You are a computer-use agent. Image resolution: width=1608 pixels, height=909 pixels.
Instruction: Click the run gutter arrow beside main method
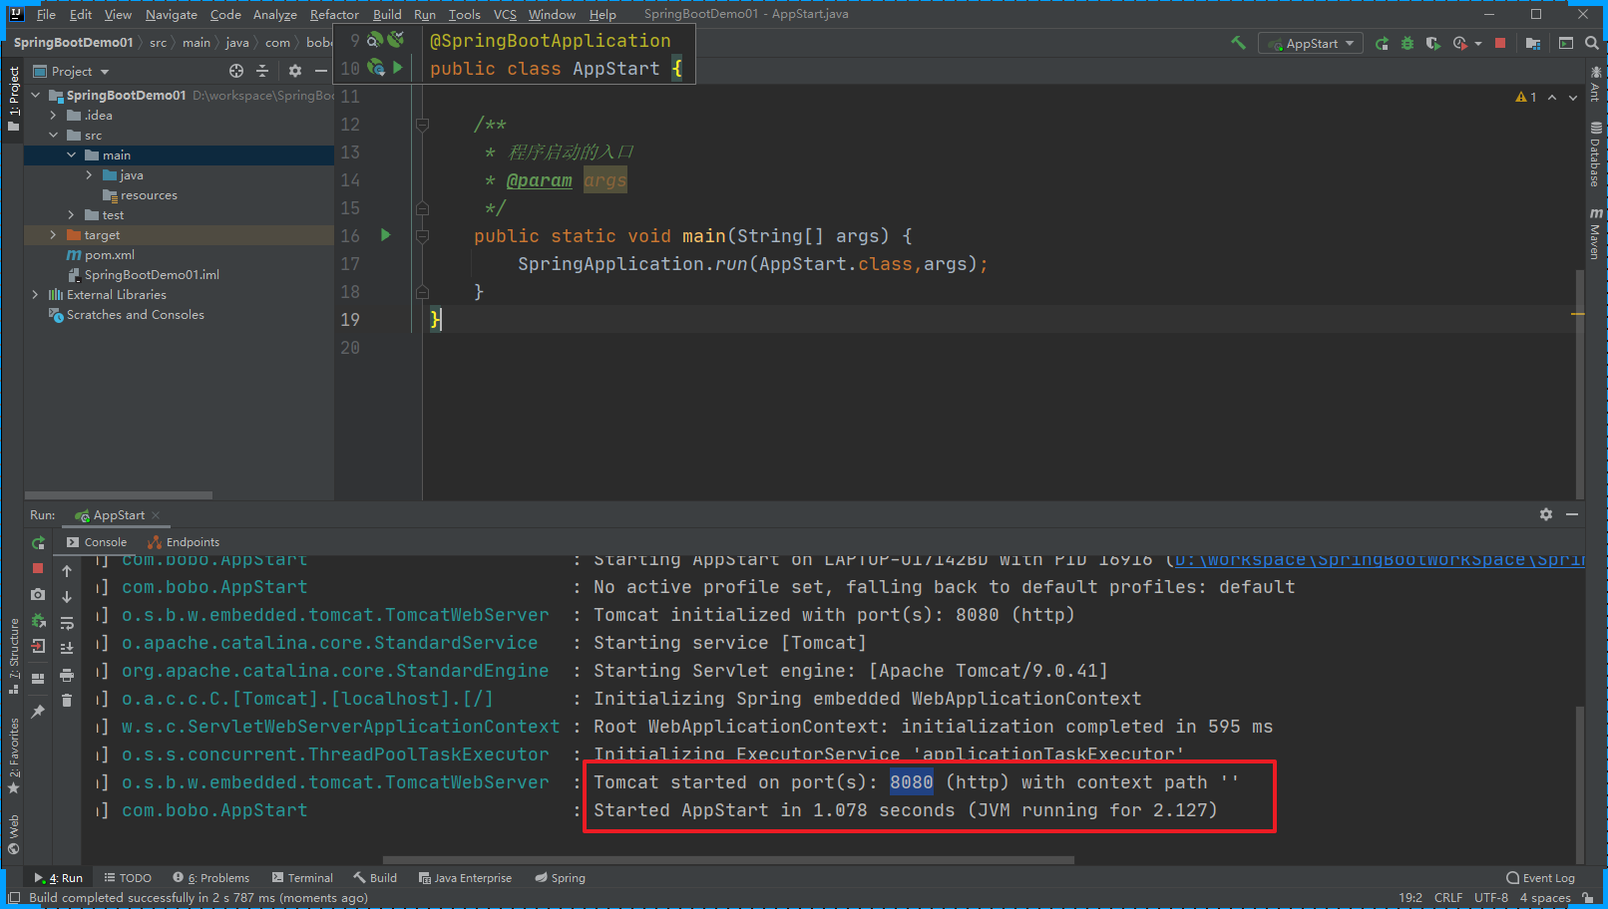point(386,235)
